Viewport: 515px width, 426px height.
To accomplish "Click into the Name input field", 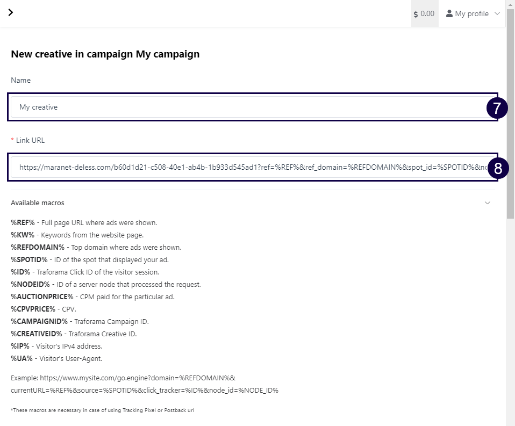I will click(247, 107).
